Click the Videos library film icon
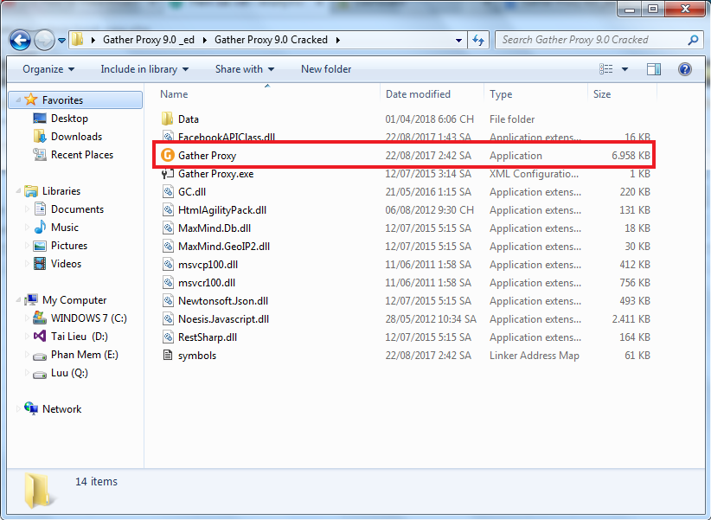 [40, 264]
